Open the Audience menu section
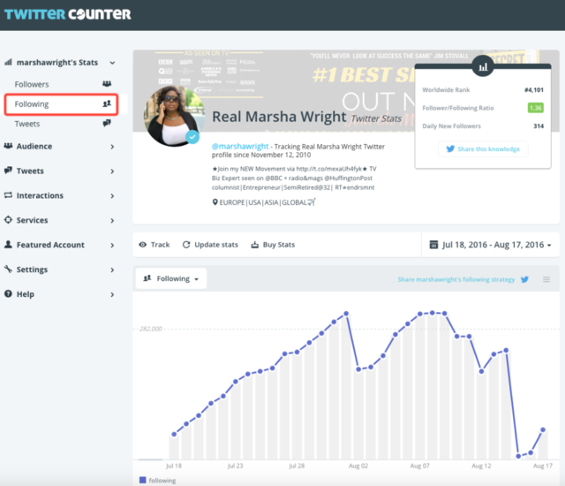 (34, 147)
